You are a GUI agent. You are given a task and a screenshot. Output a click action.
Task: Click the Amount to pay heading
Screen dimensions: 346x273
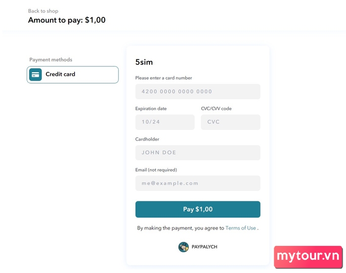point(67,20)
